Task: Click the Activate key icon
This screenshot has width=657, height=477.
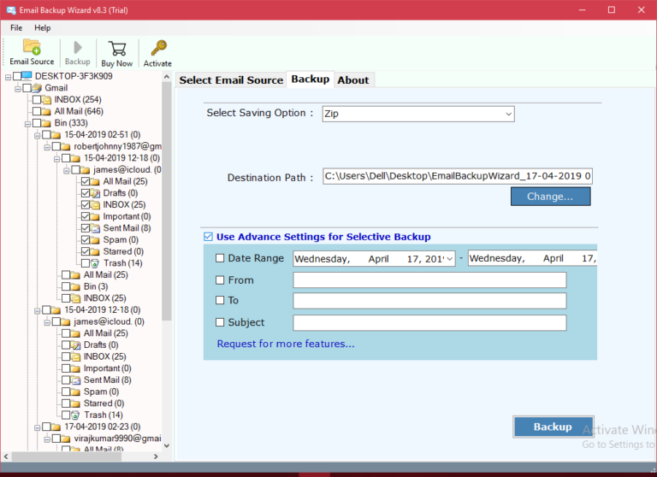Action: coord(157,48)
